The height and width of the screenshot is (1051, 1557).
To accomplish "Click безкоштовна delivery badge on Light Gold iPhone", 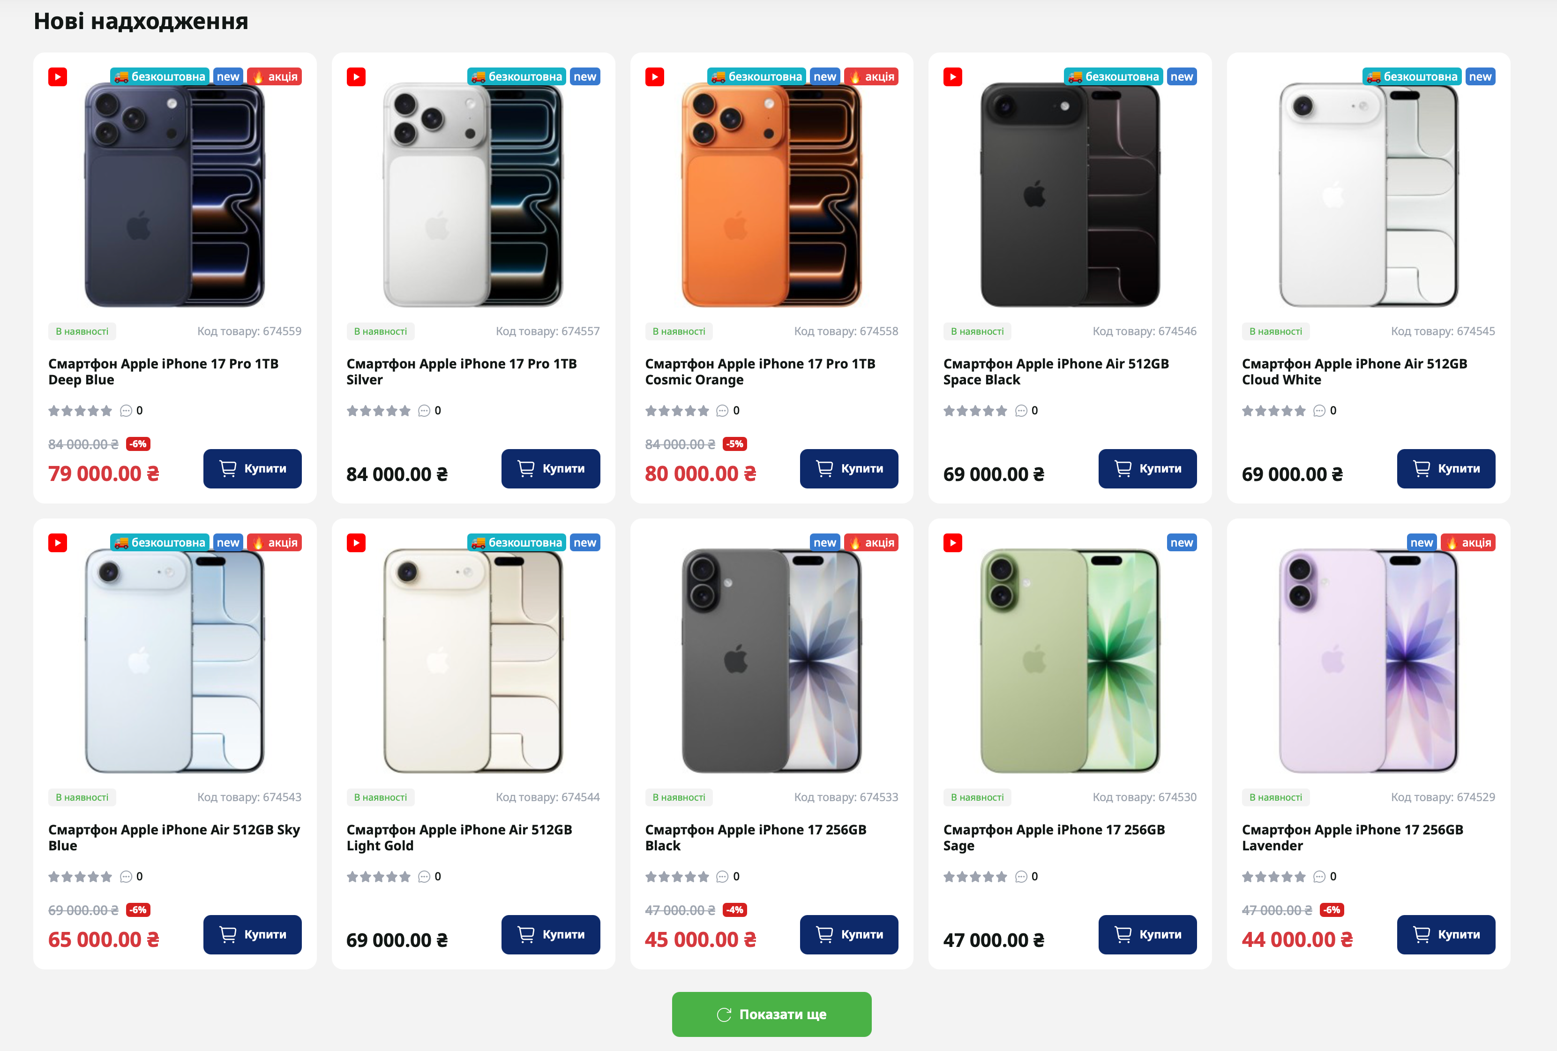I will point(517,543).
